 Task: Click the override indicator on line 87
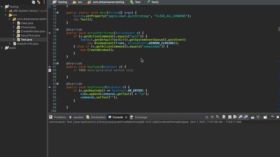pyautogui.click(x=49, y=67)
